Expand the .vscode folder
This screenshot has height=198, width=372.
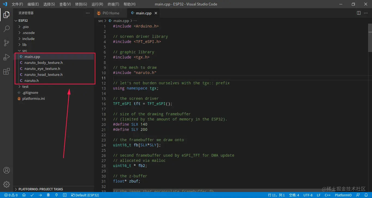click(54, 33)
